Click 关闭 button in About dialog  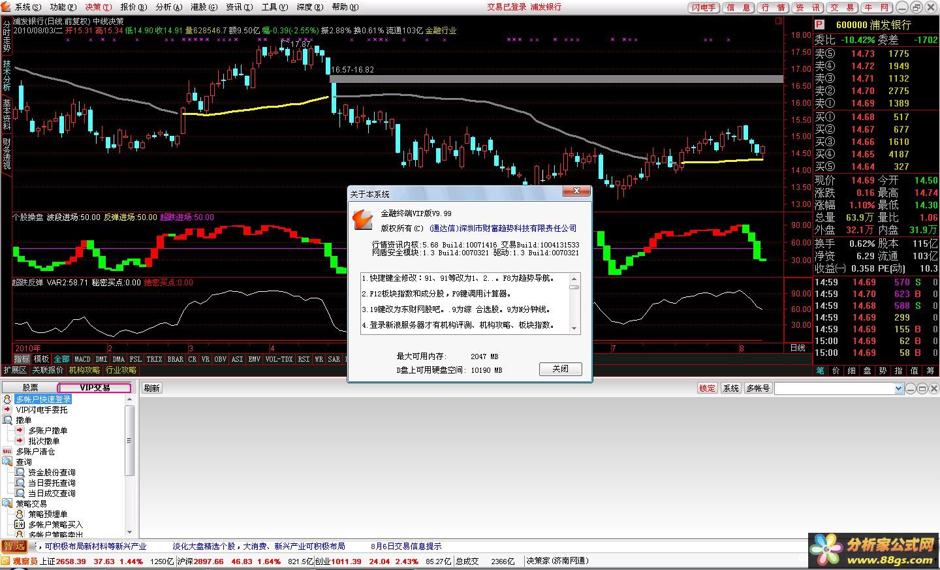tap(560, 369)
